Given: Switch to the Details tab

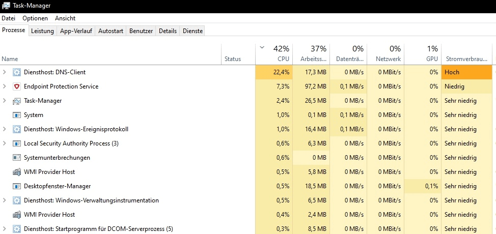Looking at the screenshot, I should pos(168,31).
